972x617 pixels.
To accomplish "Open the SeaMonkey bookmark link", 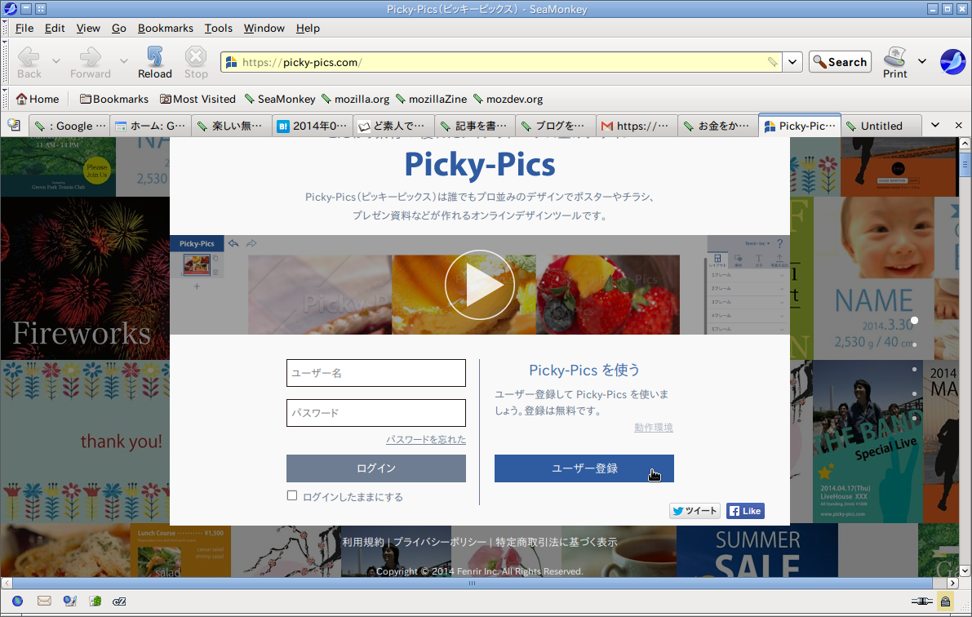I will [280, 100].
